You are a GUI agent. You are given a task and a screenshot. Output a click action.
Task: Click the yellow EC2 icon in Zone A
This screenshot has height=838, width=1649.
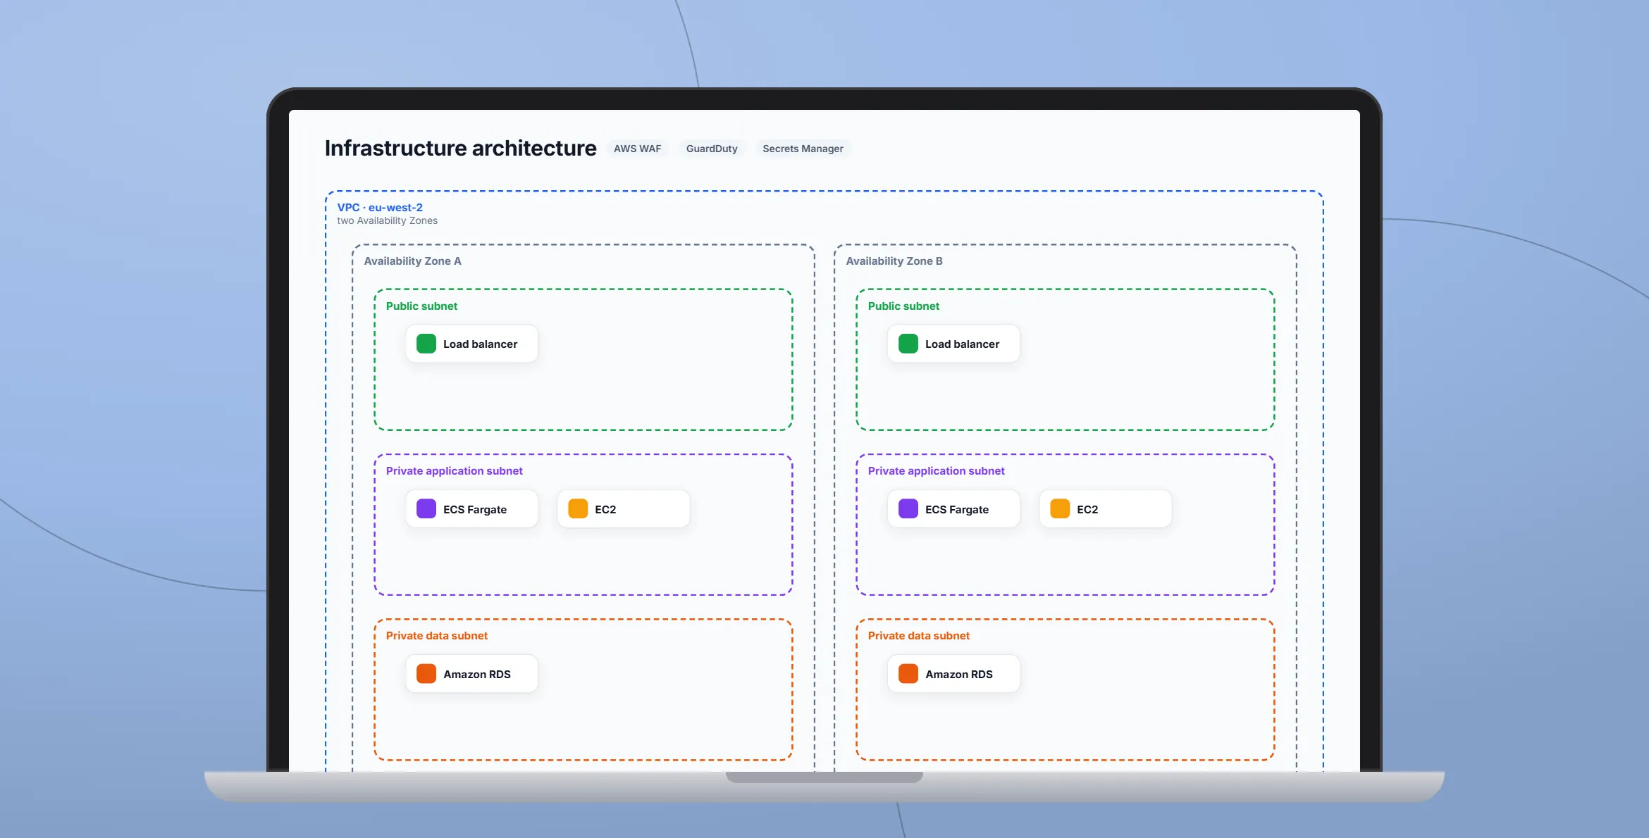pyautogui.click(x=578, y=508)
